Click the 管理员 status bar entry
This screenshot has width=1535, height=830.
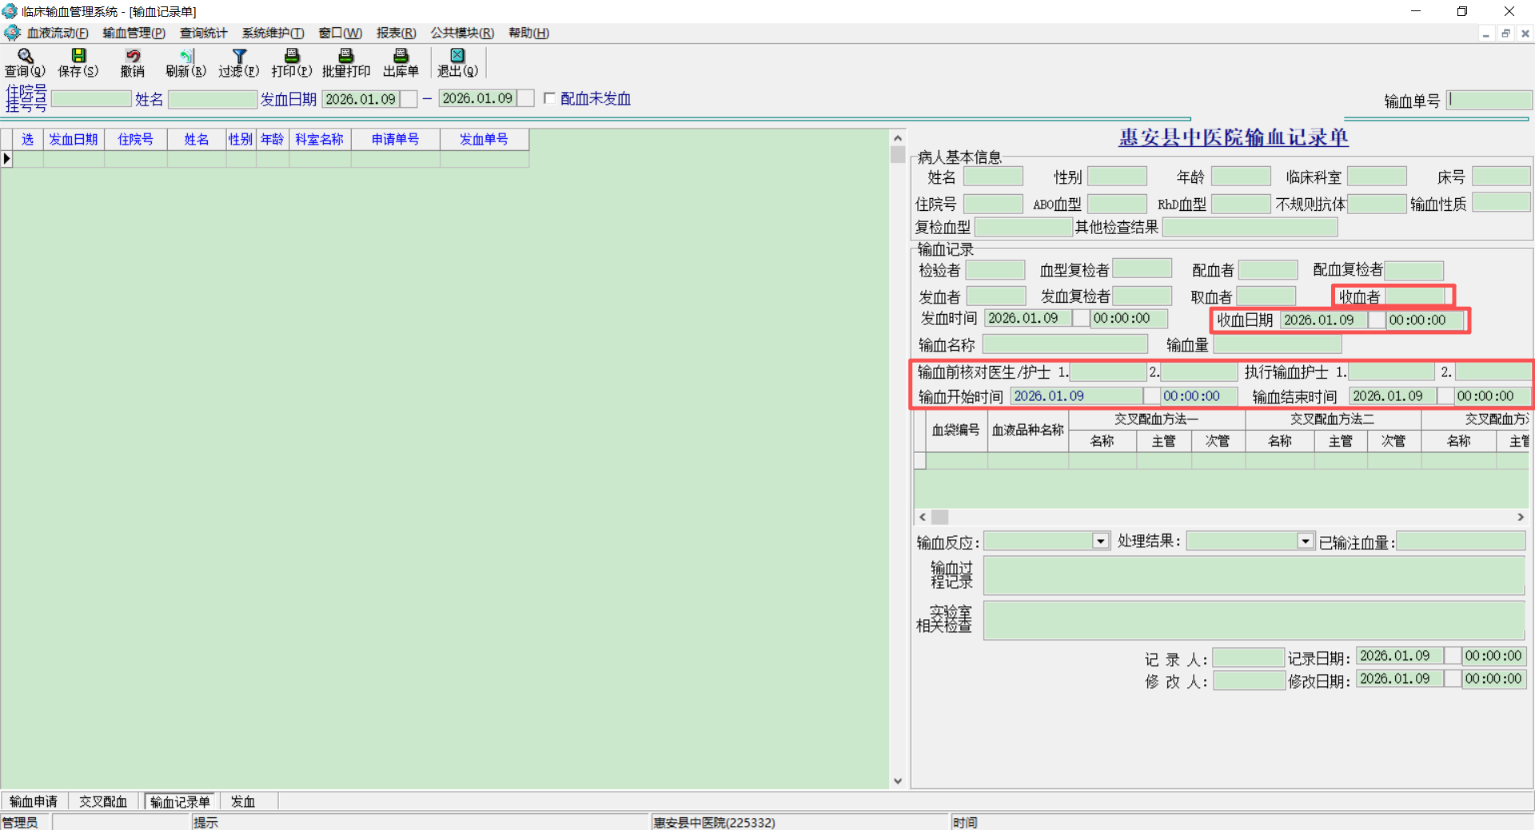[20, 822]
